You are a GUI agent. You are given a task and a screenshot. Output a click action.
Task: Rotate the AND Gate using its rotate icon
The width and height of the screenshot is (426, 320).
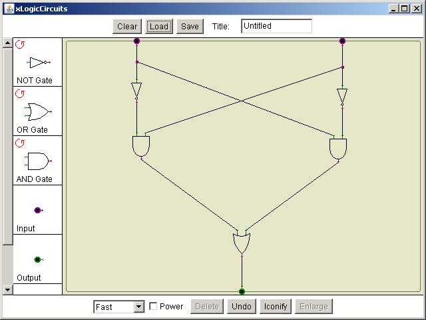coord(20,143)
